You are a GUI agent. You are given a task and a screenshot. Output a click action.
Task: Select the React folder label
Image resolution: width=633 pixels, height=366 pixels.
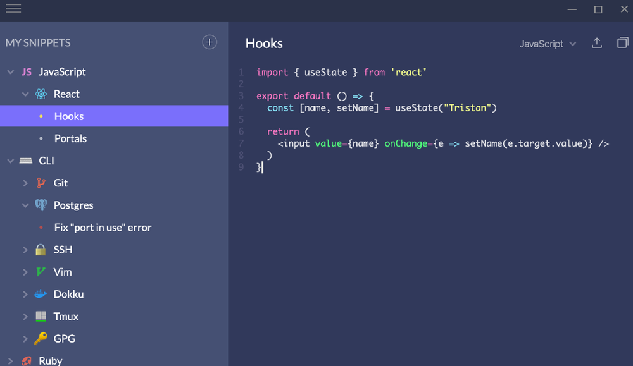66,94
